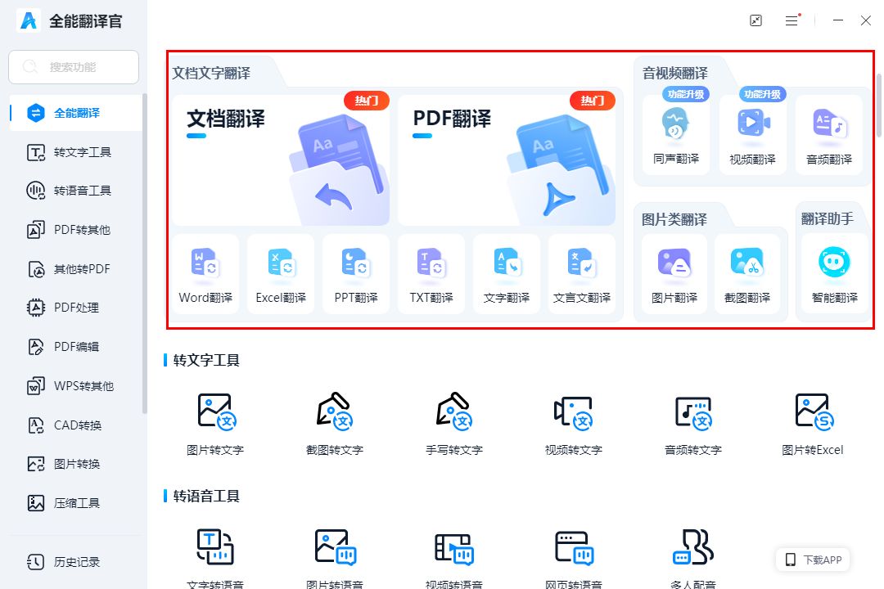The width and height of the screenshot is (884, 589).
Task: Toggle the compact window mode icon
Action: pyautogui.click(x=756, y=20)
